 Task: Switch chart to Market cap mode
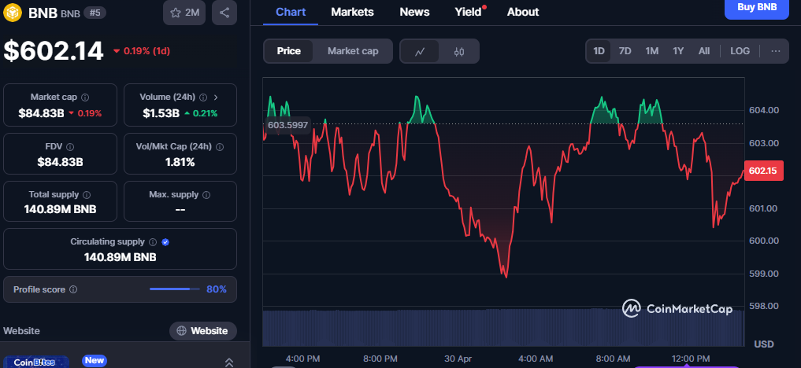353,51
